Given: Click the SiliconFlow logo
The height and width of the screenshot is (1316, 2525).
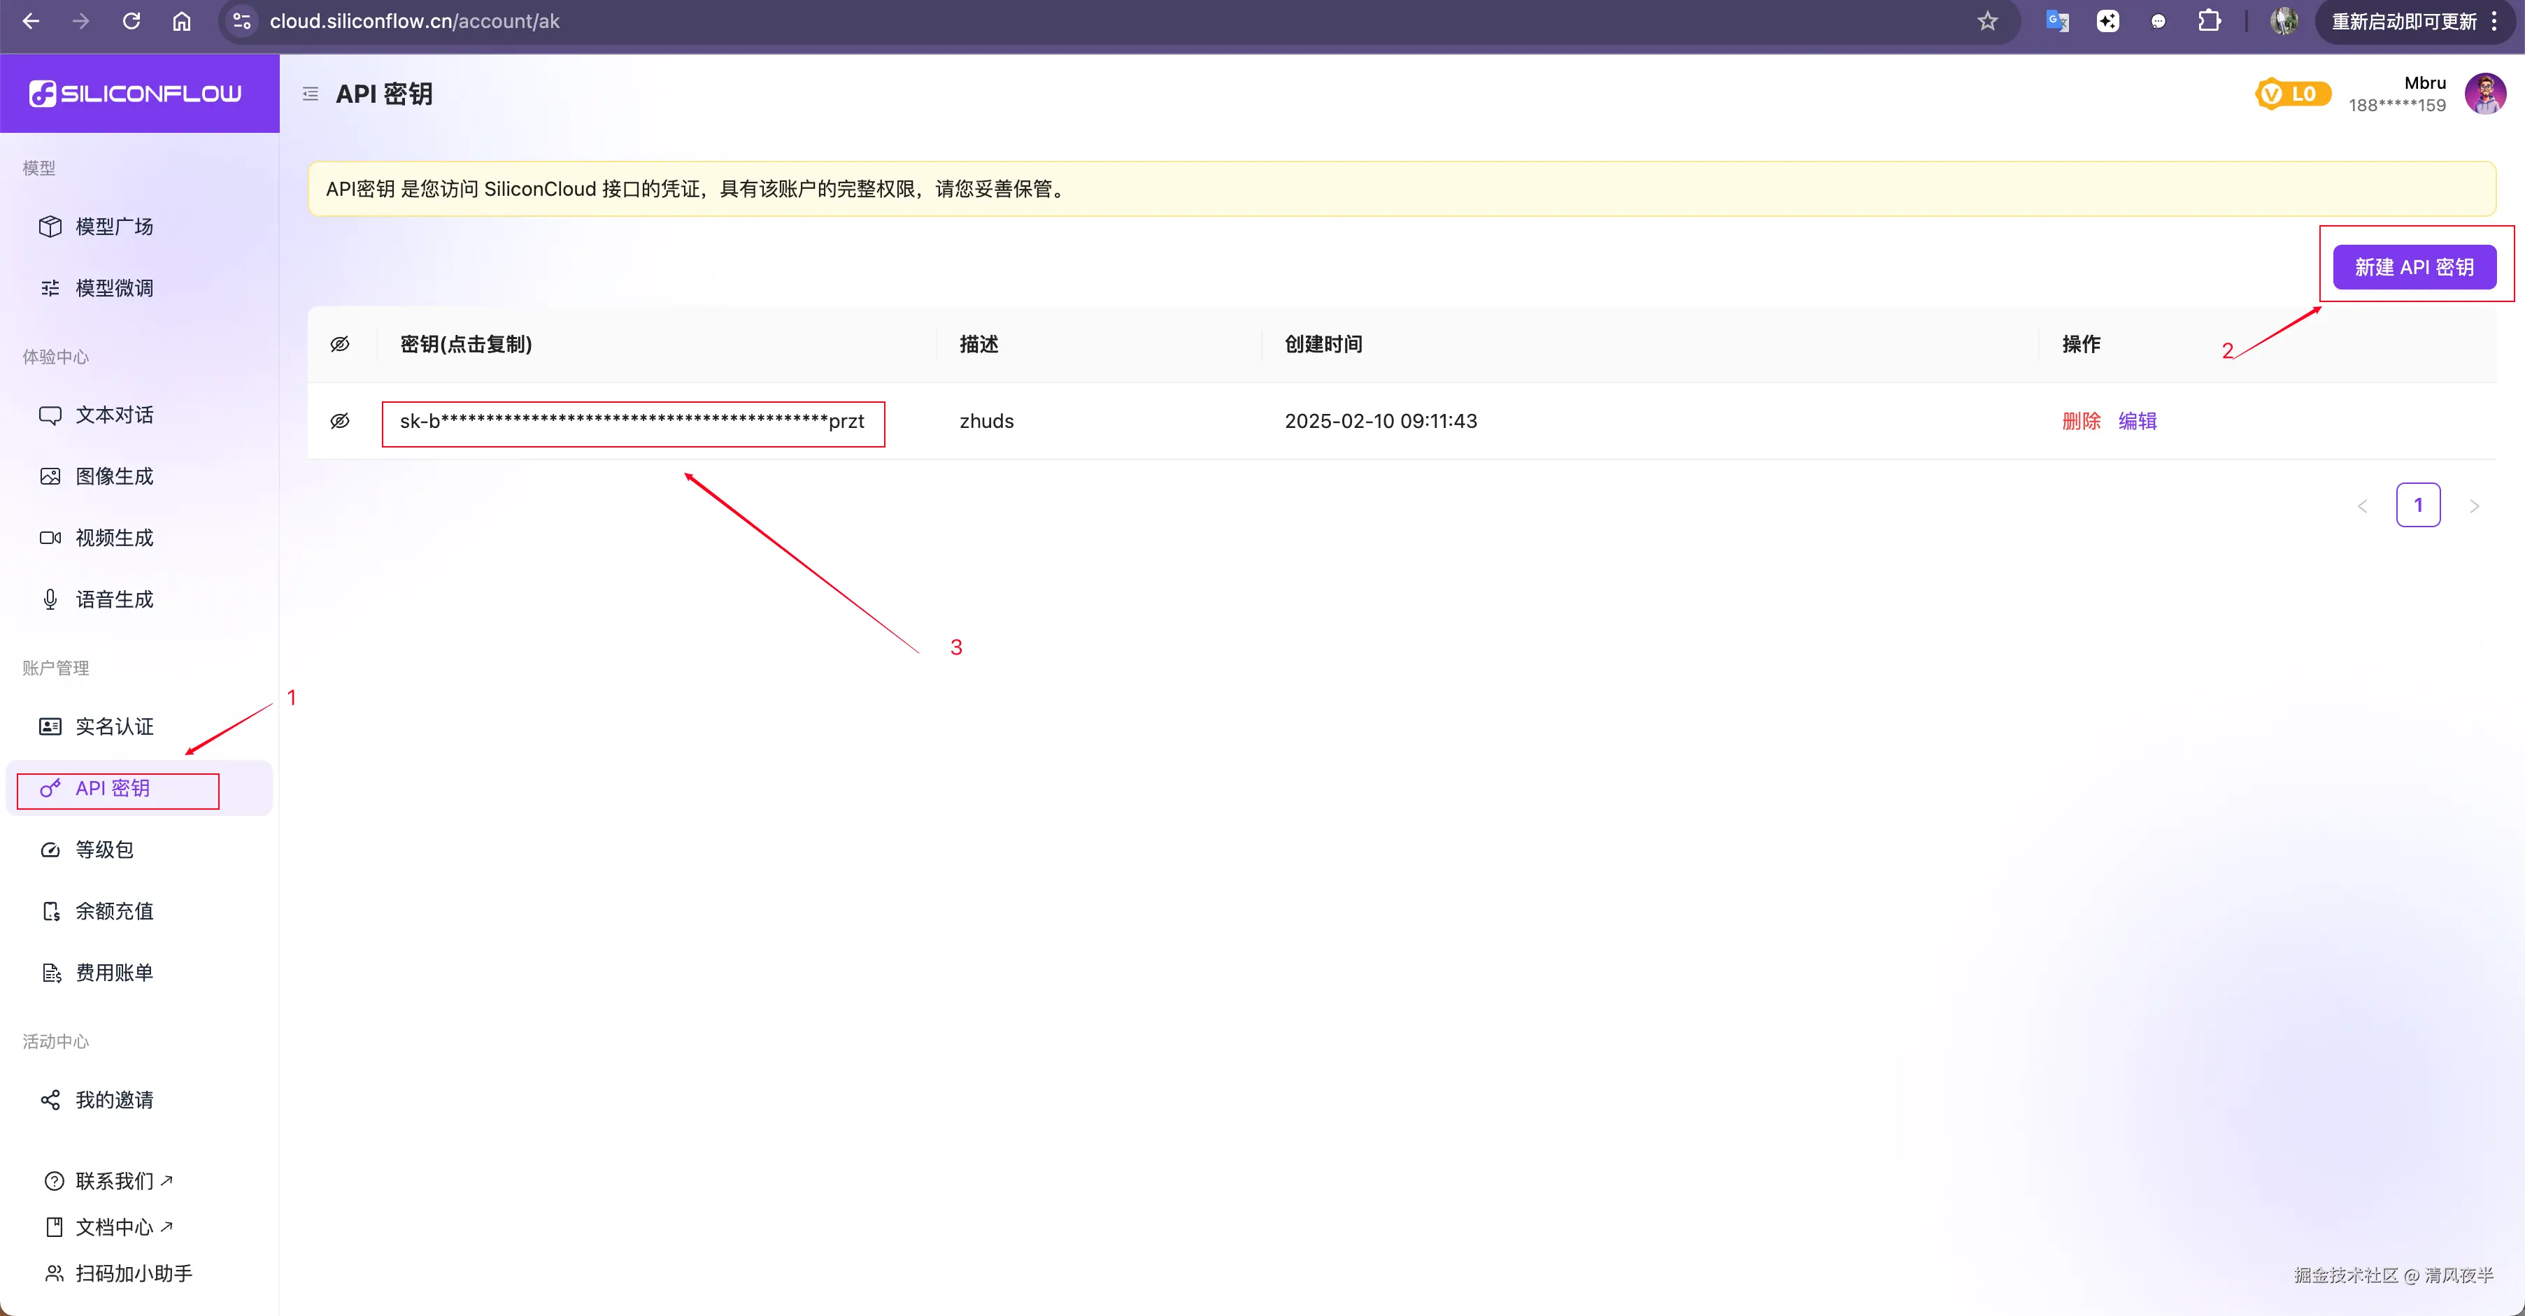Looking at the screenshot, I should [135, 93].
